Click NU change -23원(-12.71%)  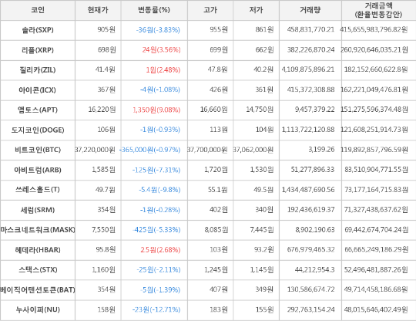pos(156,309)
